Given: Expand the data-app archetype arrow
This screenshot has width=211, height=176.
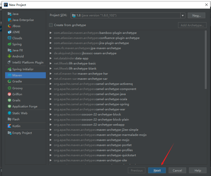Looking at the screenshot, I should (x=50, y=58).
